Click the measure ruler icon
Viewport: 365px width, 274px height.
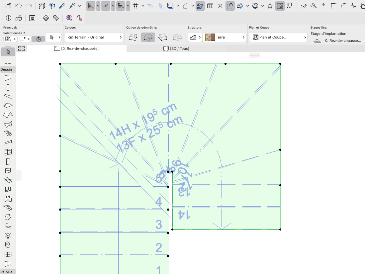(x=210, y=6)
